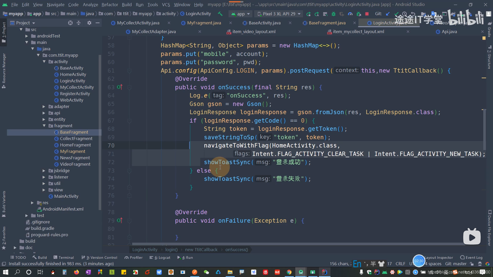Click locate/select opened file target icon

point(70,23)
